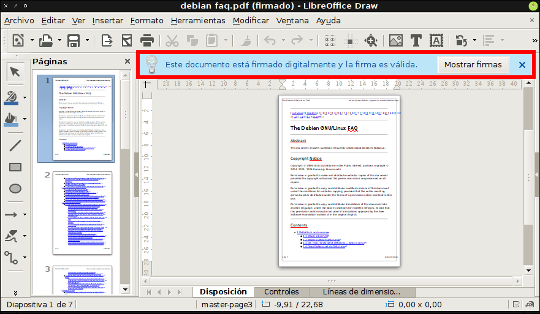540x314 pixels.
Task: Click the Cut scissors icon
Action: [172, 40]
